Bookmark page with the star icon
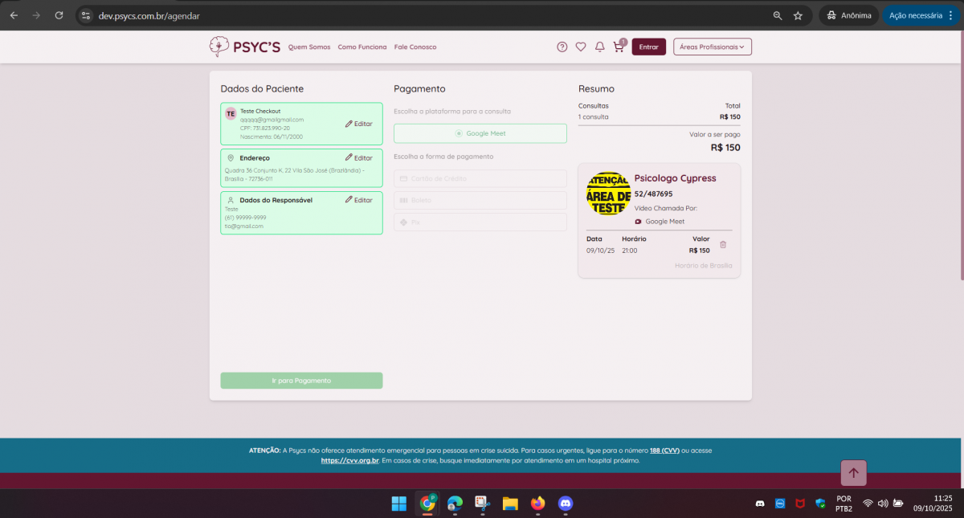The height and width of the screenshot is (518, 964). click(x=798, y=15)
